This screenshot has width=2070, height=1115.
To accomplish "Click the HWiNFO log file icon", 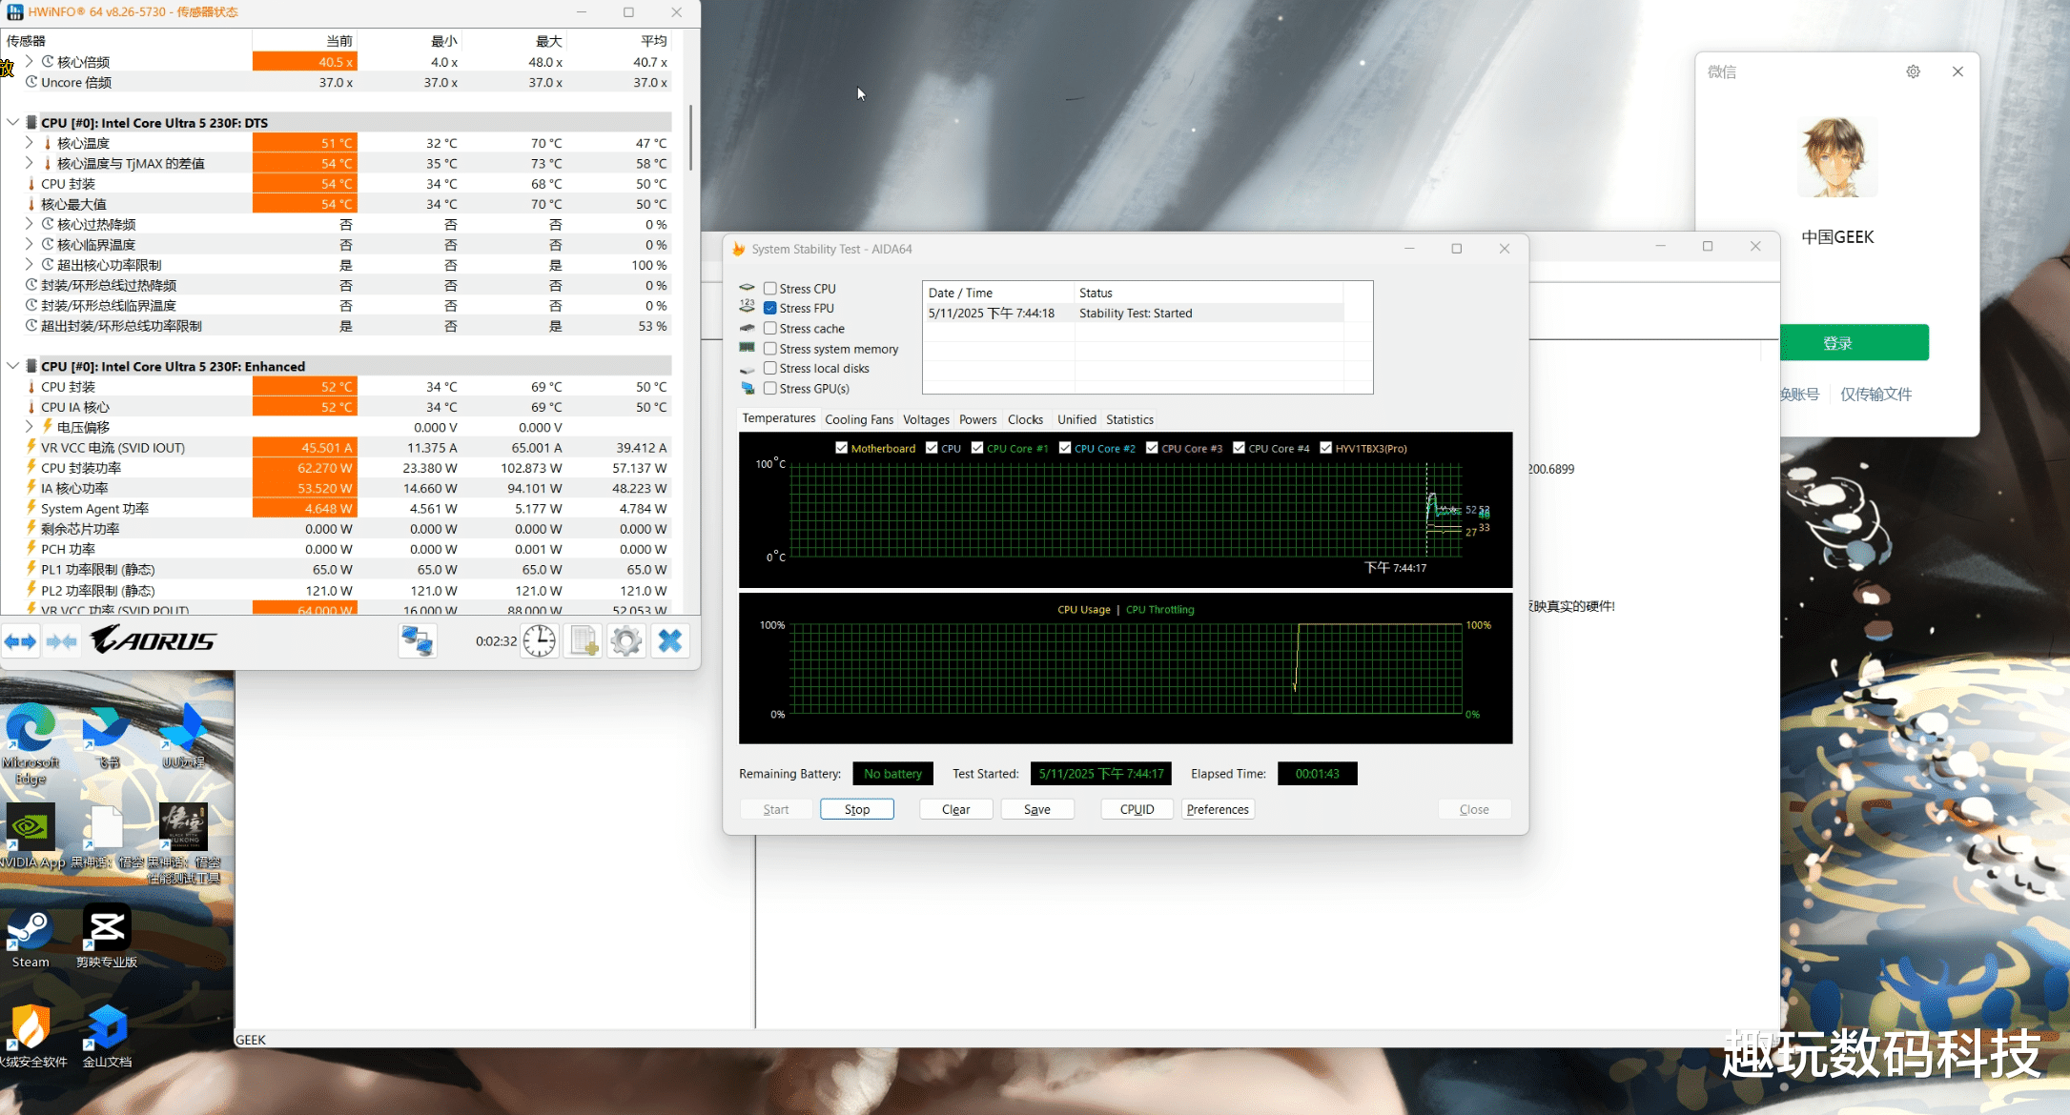I will (584, 641).
